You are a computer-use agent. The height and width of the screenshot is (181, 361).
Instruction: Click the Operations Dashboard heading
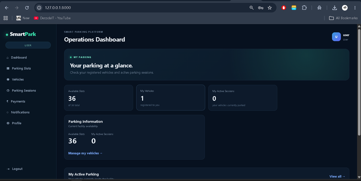(94, 39)
